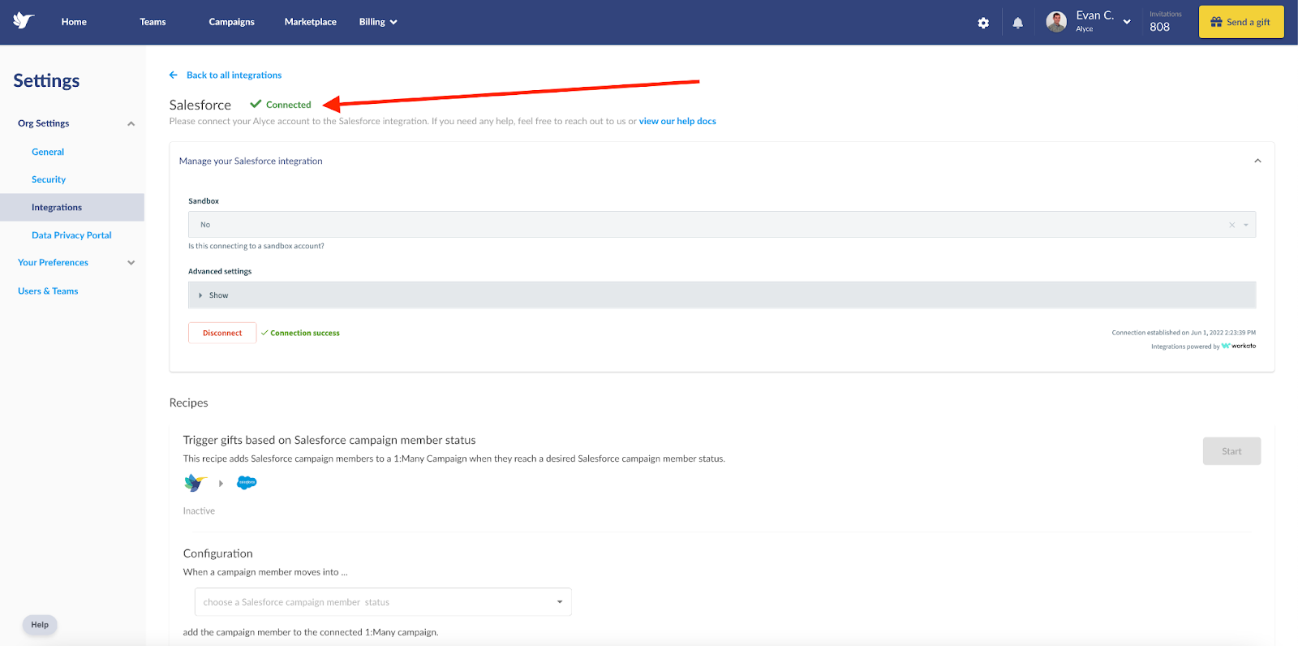
Task: Click the Inactive recipe status text
Action: [x=199, y=510]
